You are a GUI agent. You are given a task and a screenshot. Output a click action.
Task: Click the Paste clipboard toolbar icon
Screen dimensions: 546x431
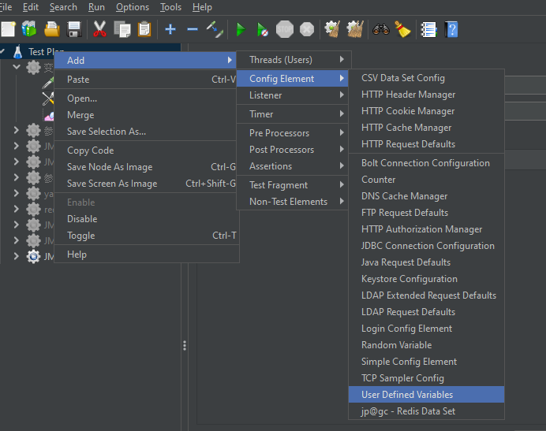[144, 30]
